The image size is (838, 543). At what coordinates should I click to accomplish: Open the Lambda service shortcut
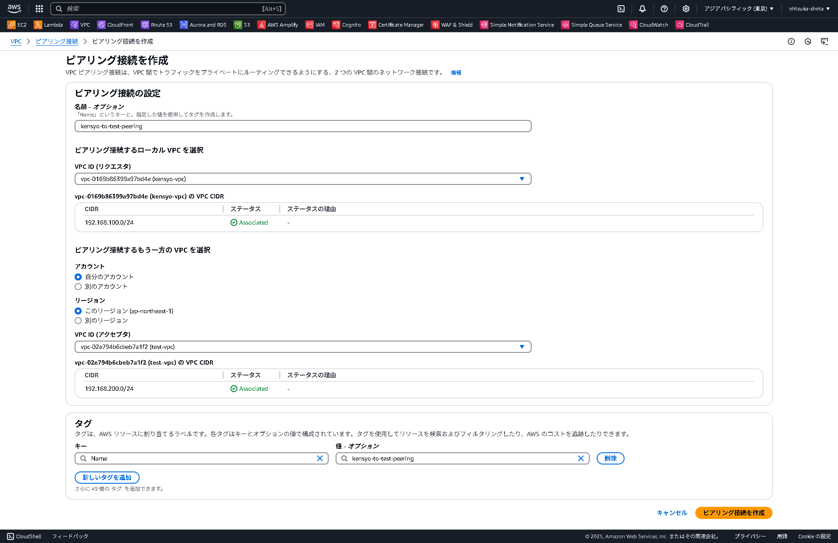49,25
